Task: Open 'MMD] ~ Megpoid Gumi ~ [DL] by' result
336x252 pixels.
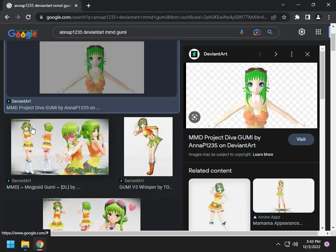Action: coord(43,187)
